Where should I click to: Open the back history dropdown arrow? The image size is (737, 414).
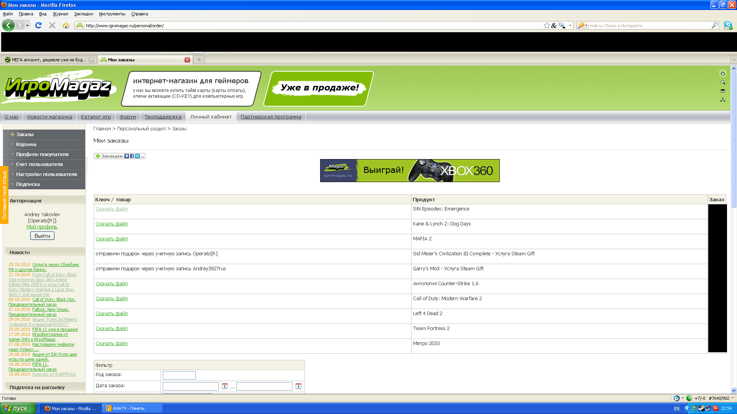coord(27,25)
